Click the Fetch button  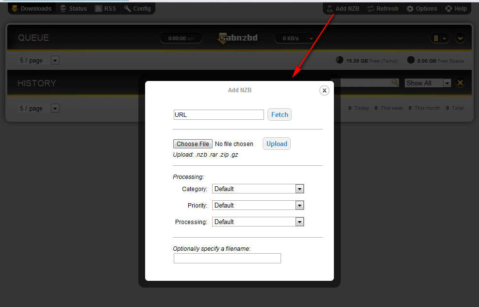(x=280, y=114)
